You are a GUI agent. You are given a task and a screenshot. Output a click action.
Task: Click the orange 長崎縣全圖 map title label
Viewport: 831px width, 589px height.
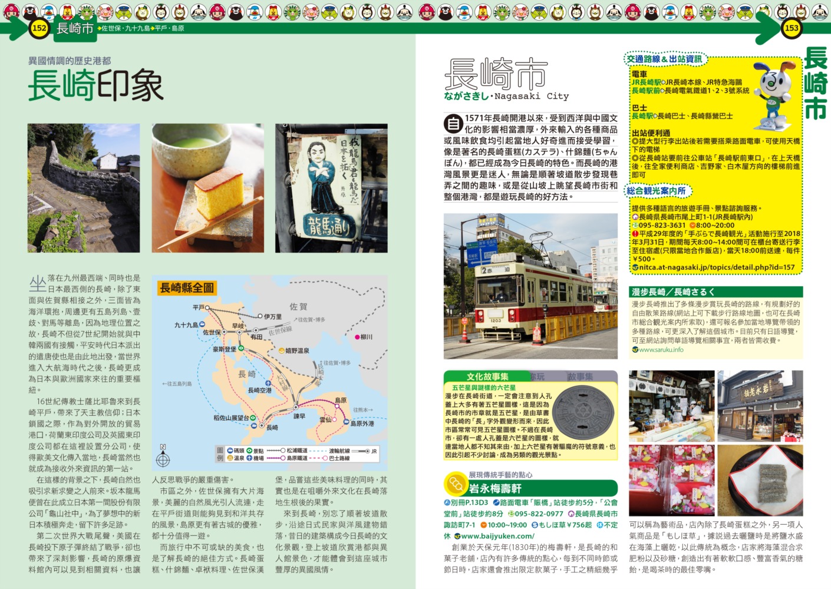[187, 288]
